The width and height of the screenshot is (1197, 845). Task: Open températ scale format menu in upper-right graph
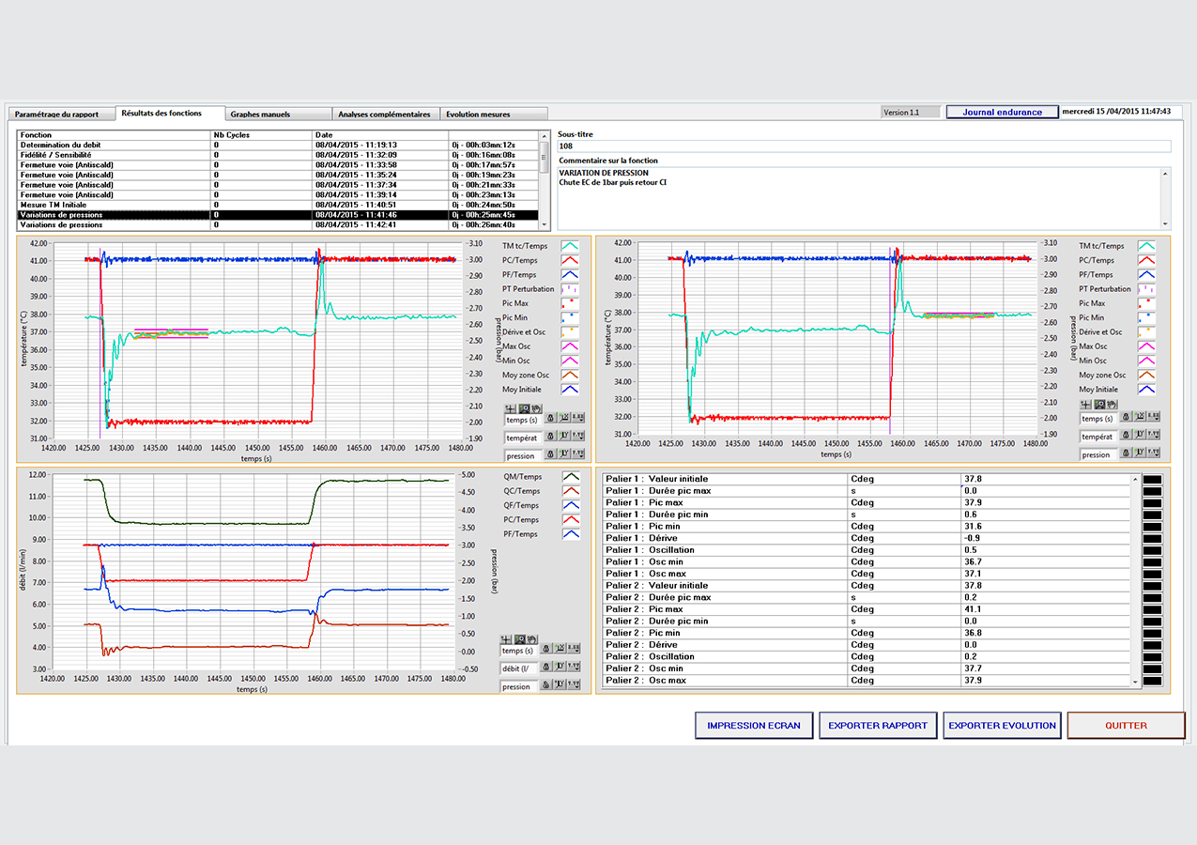pyautogui.click(x=1152, y=436)
